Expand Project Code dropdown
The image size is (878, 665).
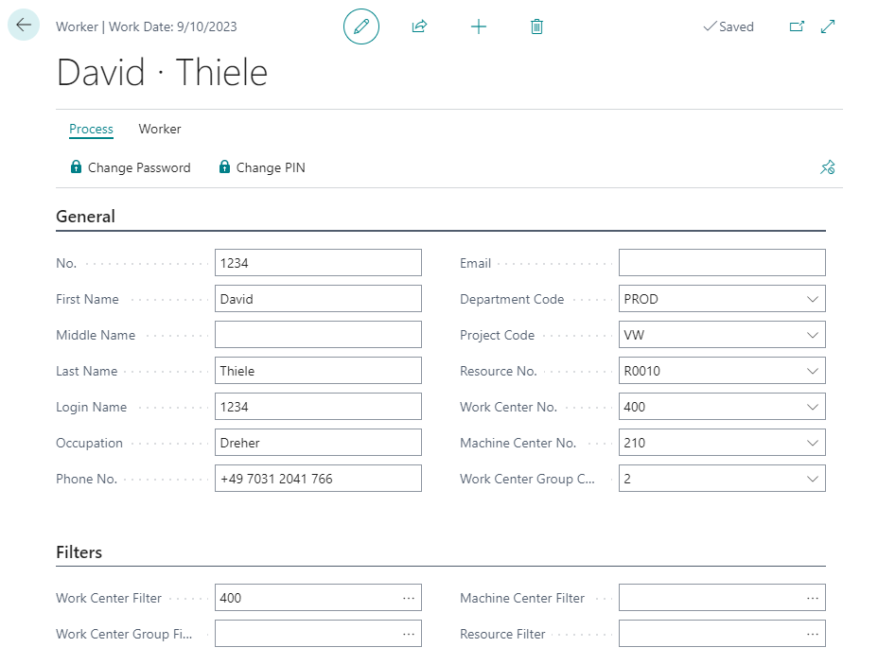813,335
